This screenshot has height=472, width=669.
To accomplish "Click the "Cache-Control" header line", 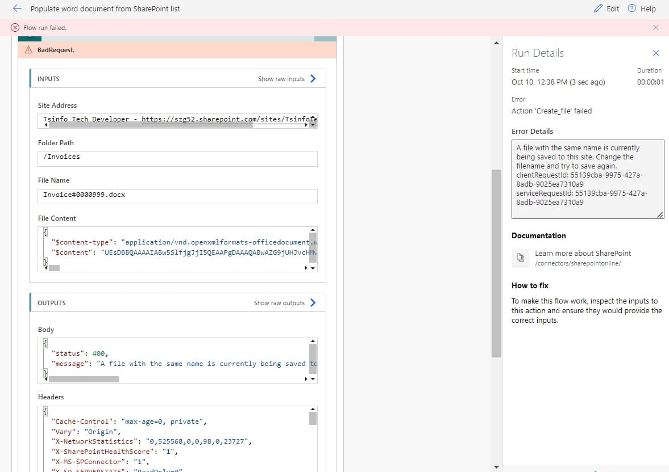I will click(129, 422).
